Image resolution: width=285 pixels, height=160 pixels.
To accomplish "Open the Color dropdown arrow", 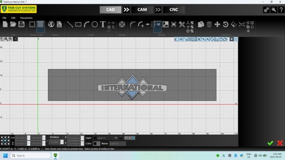I will click(x=98, y=144).
